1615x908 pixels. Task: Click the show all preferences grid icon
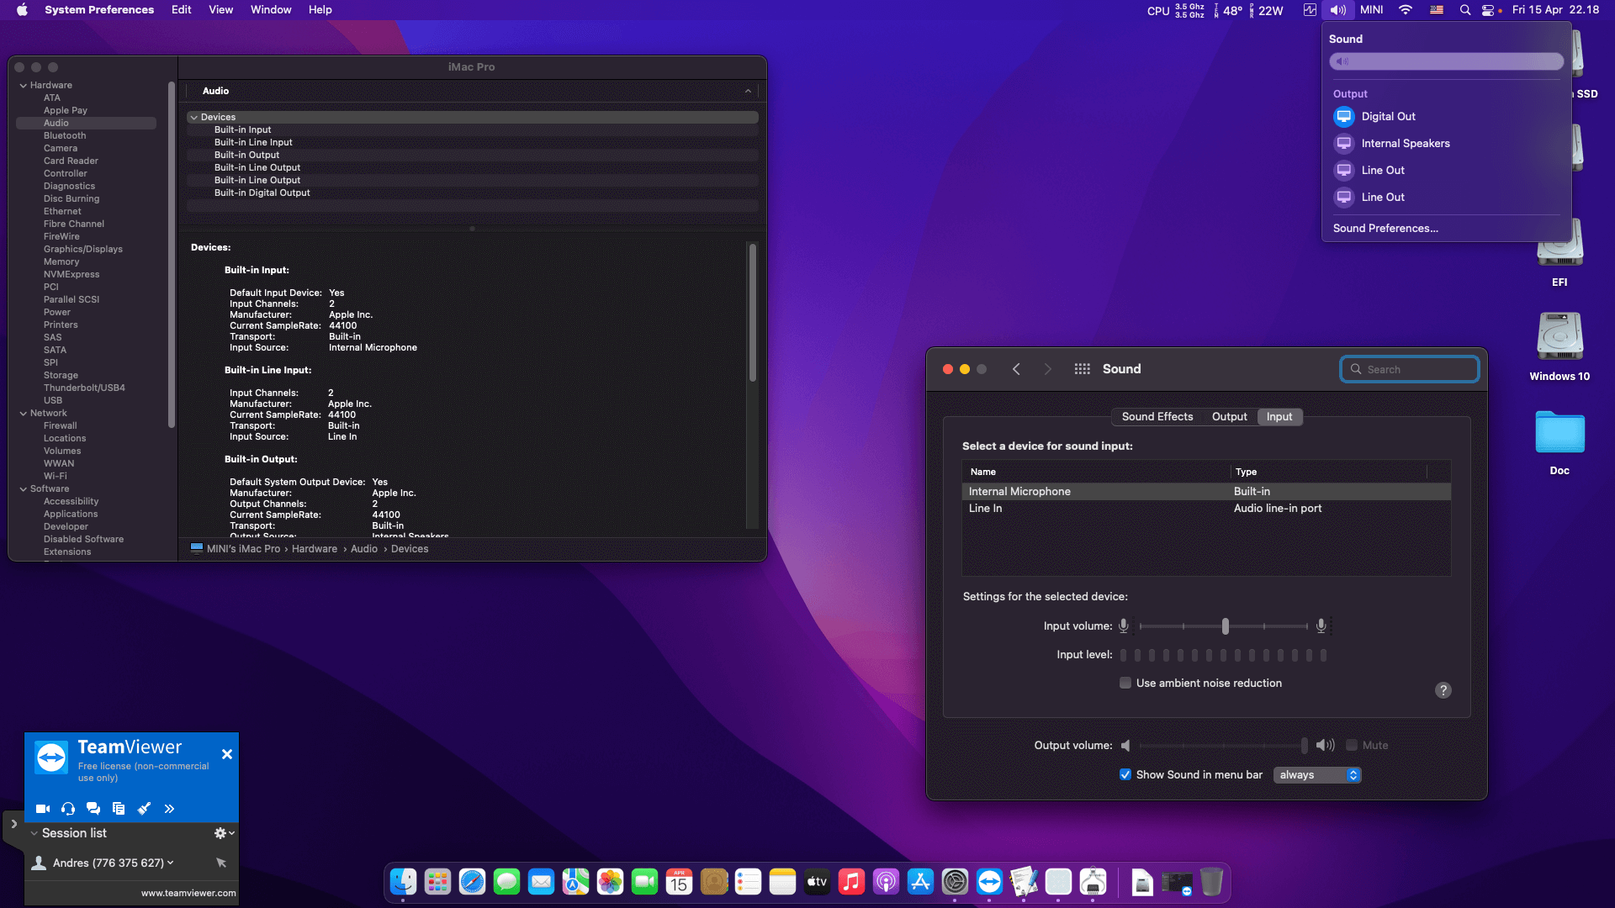point(1082,369)
